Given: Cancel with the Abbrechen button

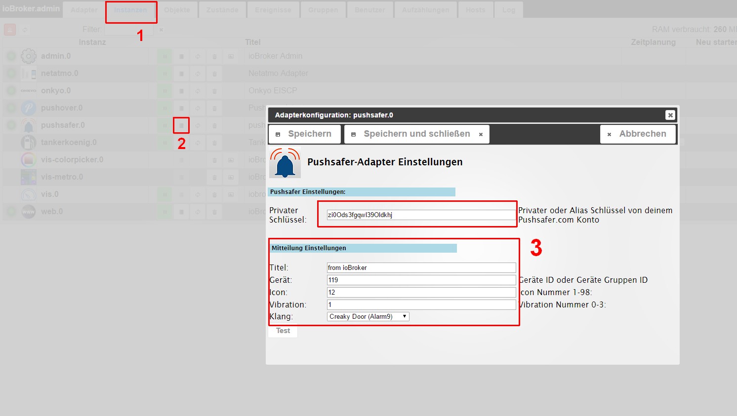Looking at the screenshot, I should [x=638, y=134].
